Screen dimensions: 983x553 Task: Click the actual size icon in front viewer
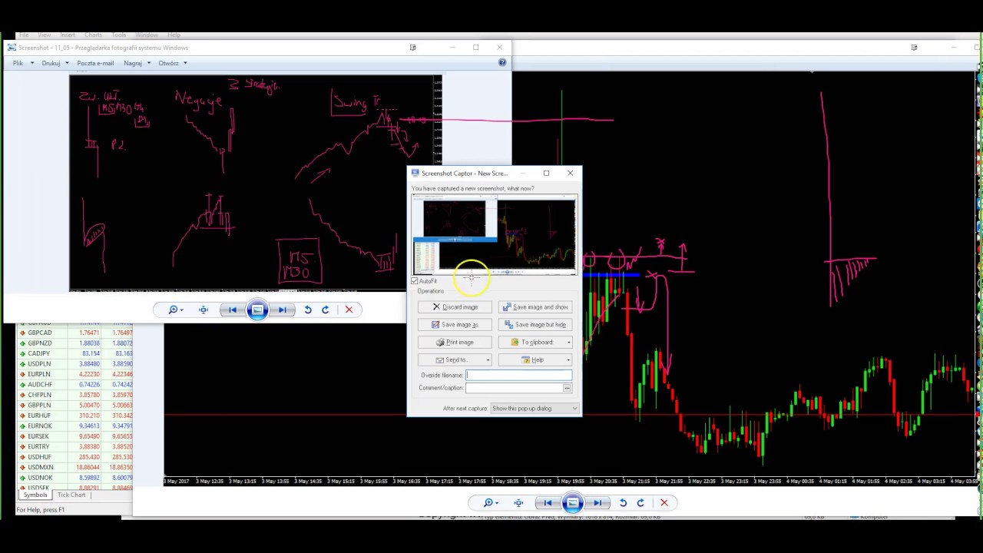pos(204,310)
